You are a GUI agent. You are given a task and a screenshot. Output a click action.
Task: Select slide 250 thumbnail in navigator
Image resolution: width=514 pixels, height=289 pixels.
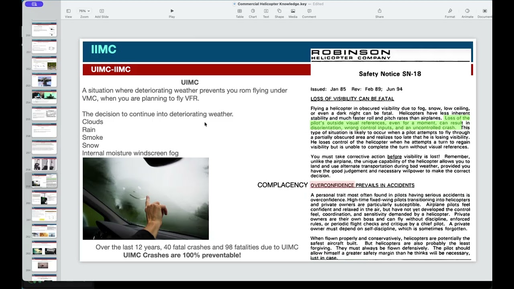point(44,30)
